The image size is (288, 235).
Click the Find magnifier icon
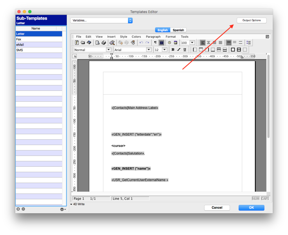pos(112,43)
